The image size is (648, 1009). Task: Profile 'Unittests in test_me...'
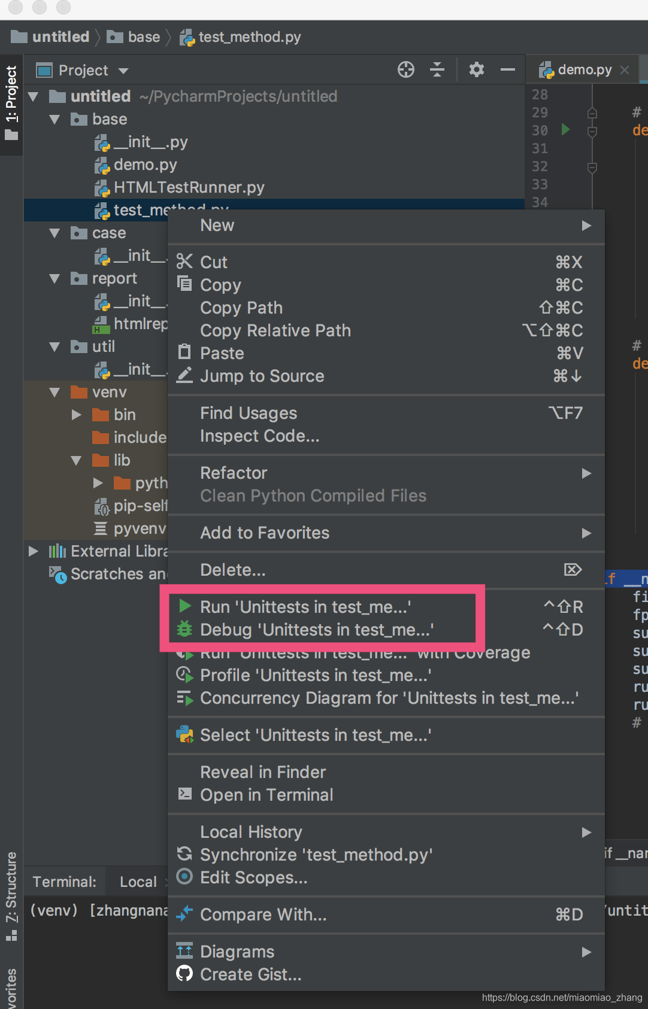pos(386,675)
